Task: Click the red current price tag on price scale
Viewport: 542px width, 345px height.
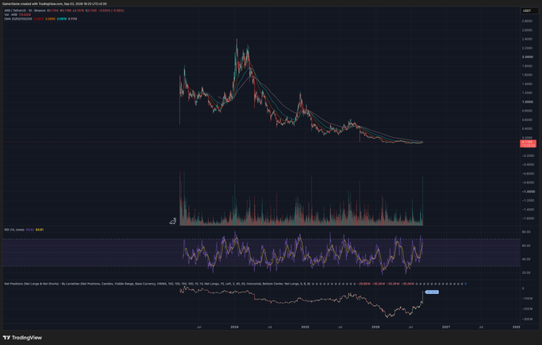Action: coord(528,143)
